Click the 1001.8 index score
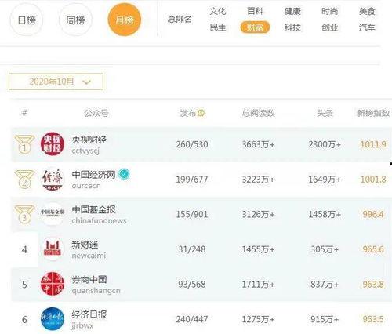 click(x=373, y=180)
